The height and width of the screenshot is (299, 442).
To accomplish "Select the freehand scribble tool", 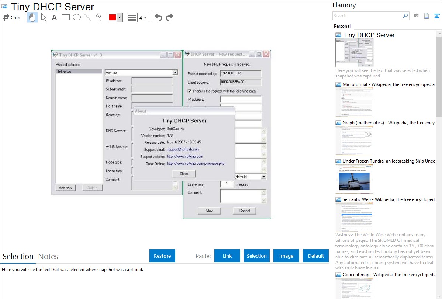I will coord(99,17).
